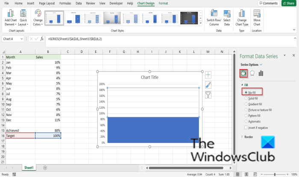Collapse the Fill section
The image size is (299, 177).
coord(242,85)
